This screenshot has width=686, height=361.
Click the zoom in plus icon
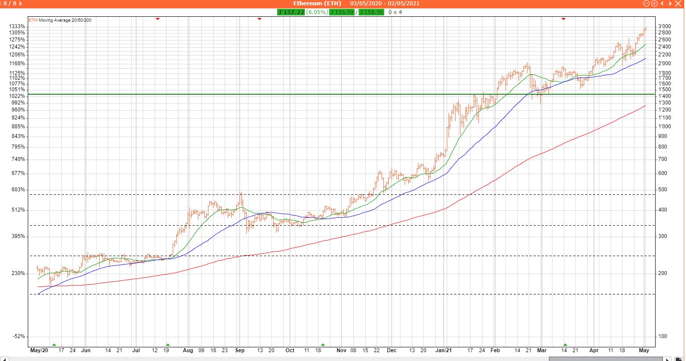pyautogui.click(x=654, y=4)
